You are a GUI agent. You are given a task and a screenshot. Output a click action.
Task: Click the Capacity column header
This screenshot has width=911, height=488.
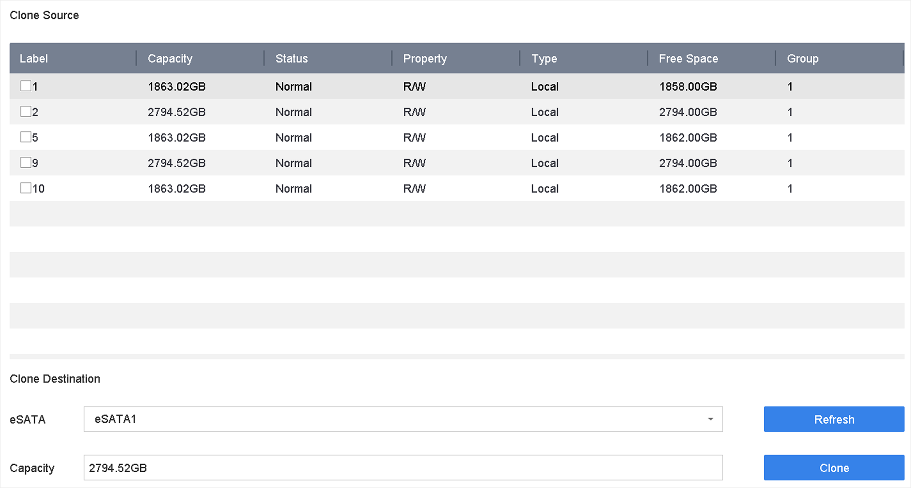[170, 59]
